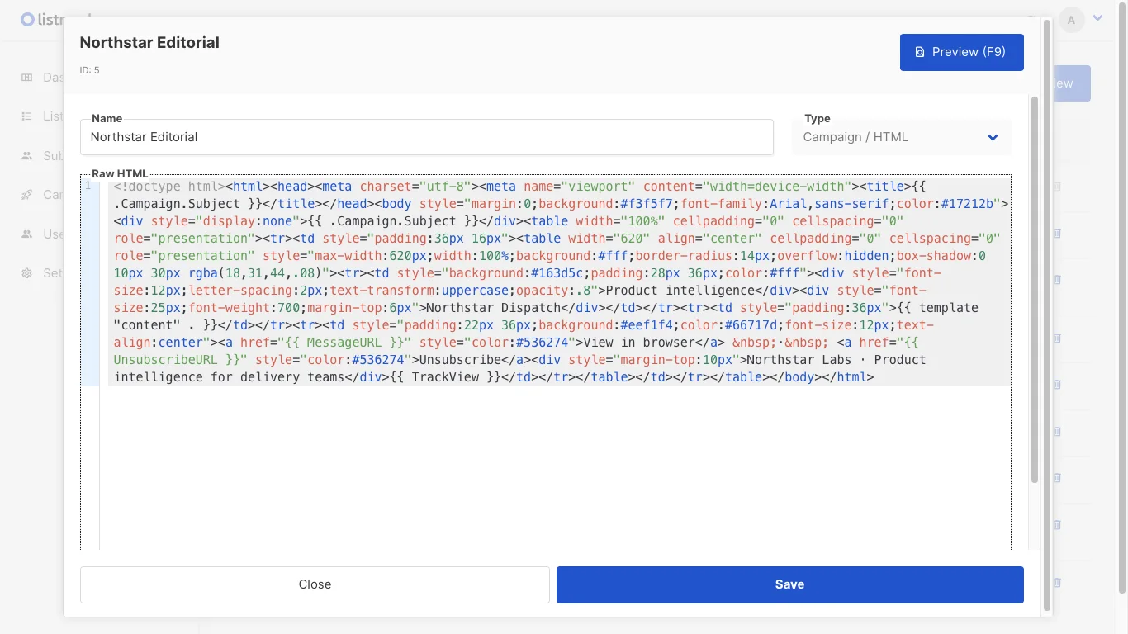Open the Campaigns rocket icon in the sidebar
Viewport: 1128px width, 634px height.
(x=27, y=195)
